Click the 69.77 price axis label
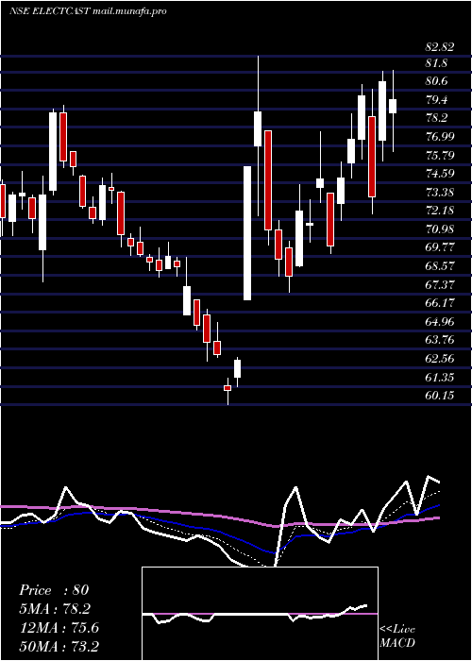Image resolution: width=472 pixels, height=661 pixels. click(440, 247)
